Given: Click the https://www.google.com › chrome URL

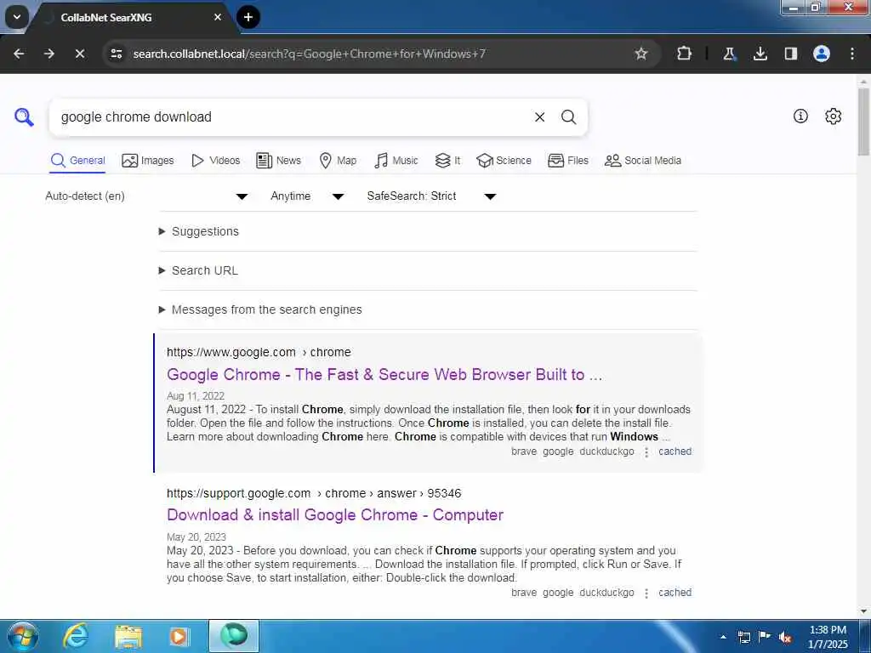Looking at the screenshot, I should (259, 352).
